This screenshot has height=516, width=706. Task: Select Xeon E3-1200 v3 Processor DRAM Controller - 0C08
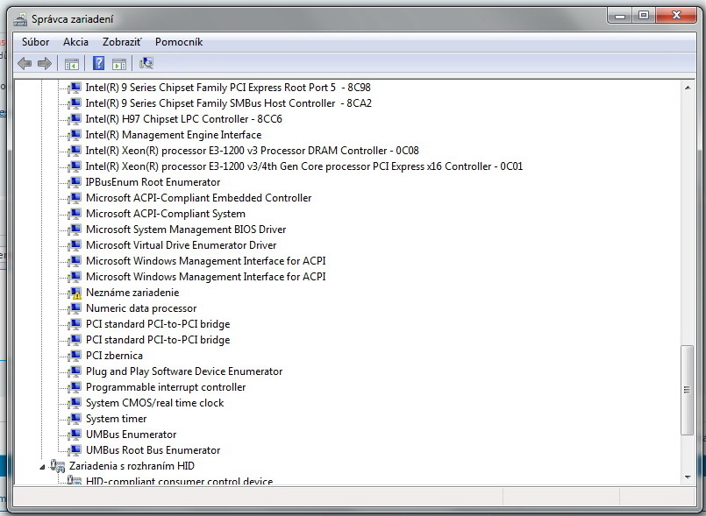tap(253, 151)
